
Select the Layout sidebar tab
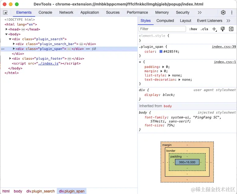[185, 21]
